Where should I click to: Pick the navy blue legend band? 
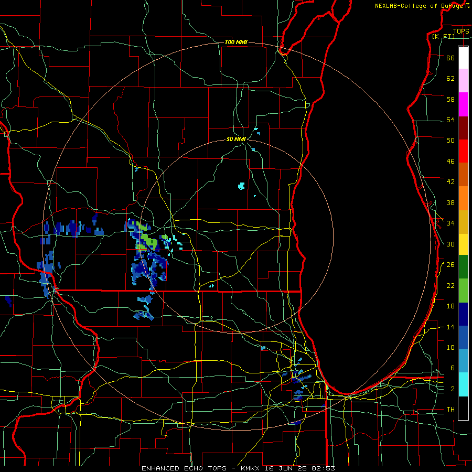pos(463,314)
